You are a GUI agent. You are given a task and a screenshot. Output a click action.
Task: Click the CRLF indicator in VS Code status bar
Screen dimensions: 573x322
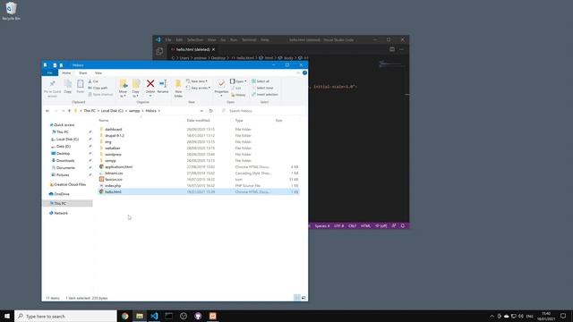pyautogui.click(x=352, y=226)
